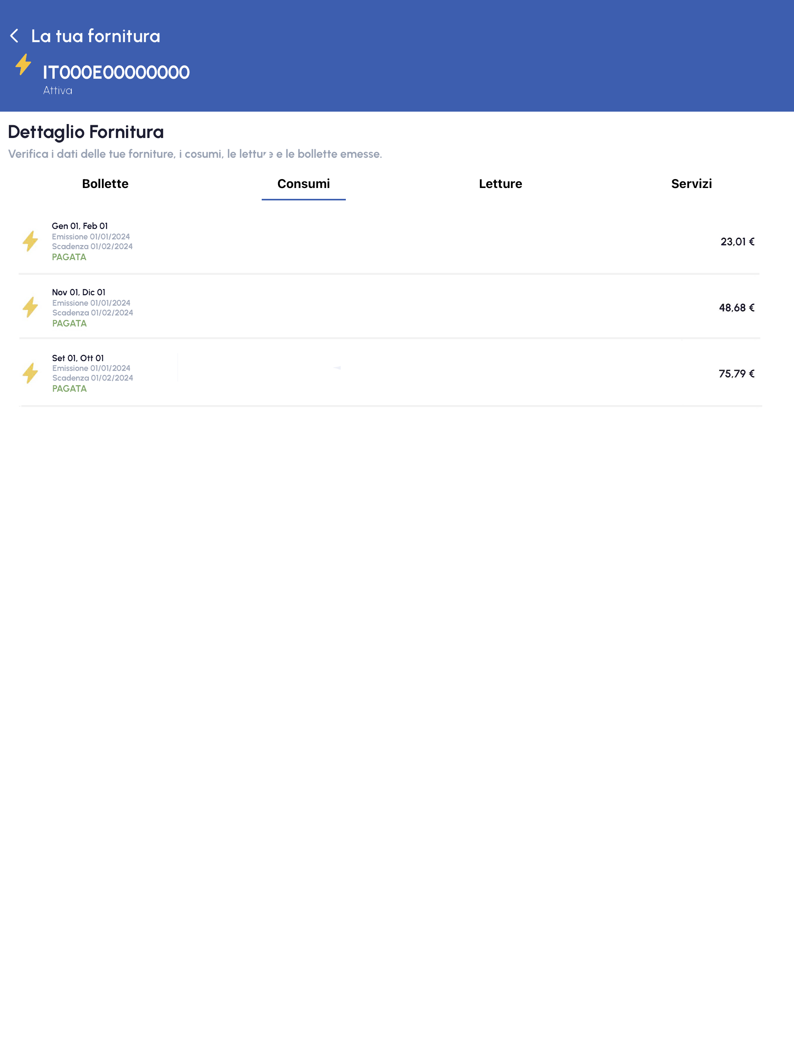Tap PAGATA status on Gen 01, Feb 01 bill
Screen dimensions: 794x1059
coord(69,257)
